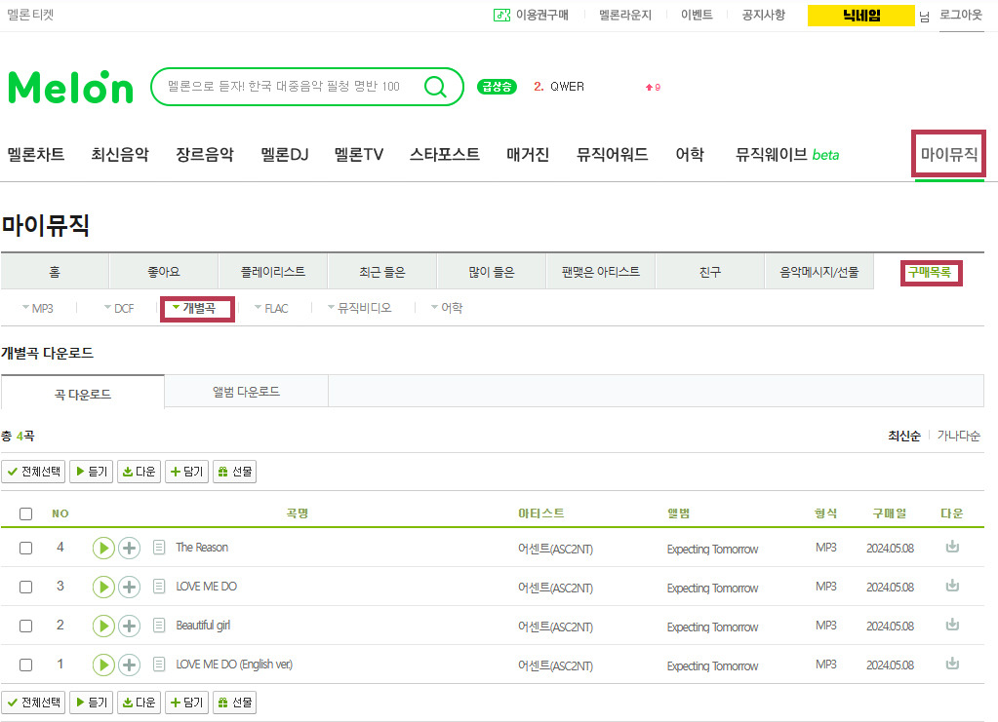Click the Melon logo
The height and width of the screenshot is (722, 998).
click(70, 87)
